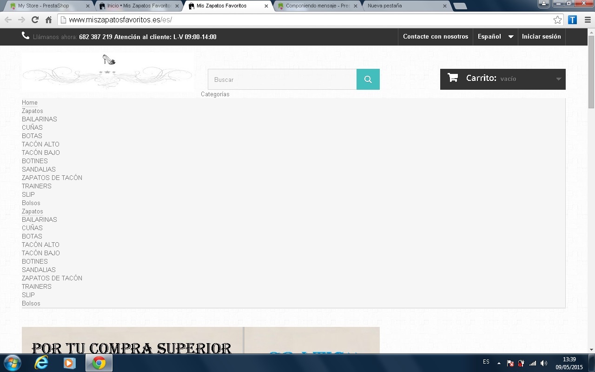Open the Zapatos link in the lower list
The width and height of the screenshot is (595, 372).
pos(33,212)
